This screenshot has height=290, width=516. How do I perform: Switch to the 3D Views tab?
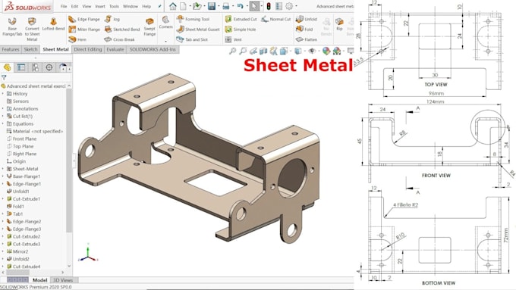click(x=63, y=280)
